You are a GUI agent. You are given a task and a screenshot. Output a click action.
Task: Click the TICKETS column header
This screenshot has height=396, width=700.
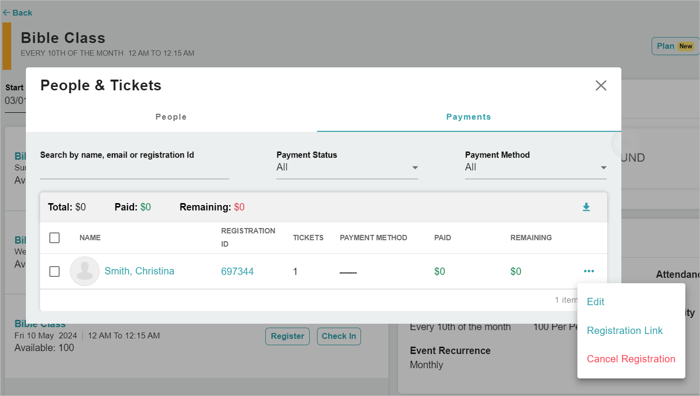[x=308, y=238]
